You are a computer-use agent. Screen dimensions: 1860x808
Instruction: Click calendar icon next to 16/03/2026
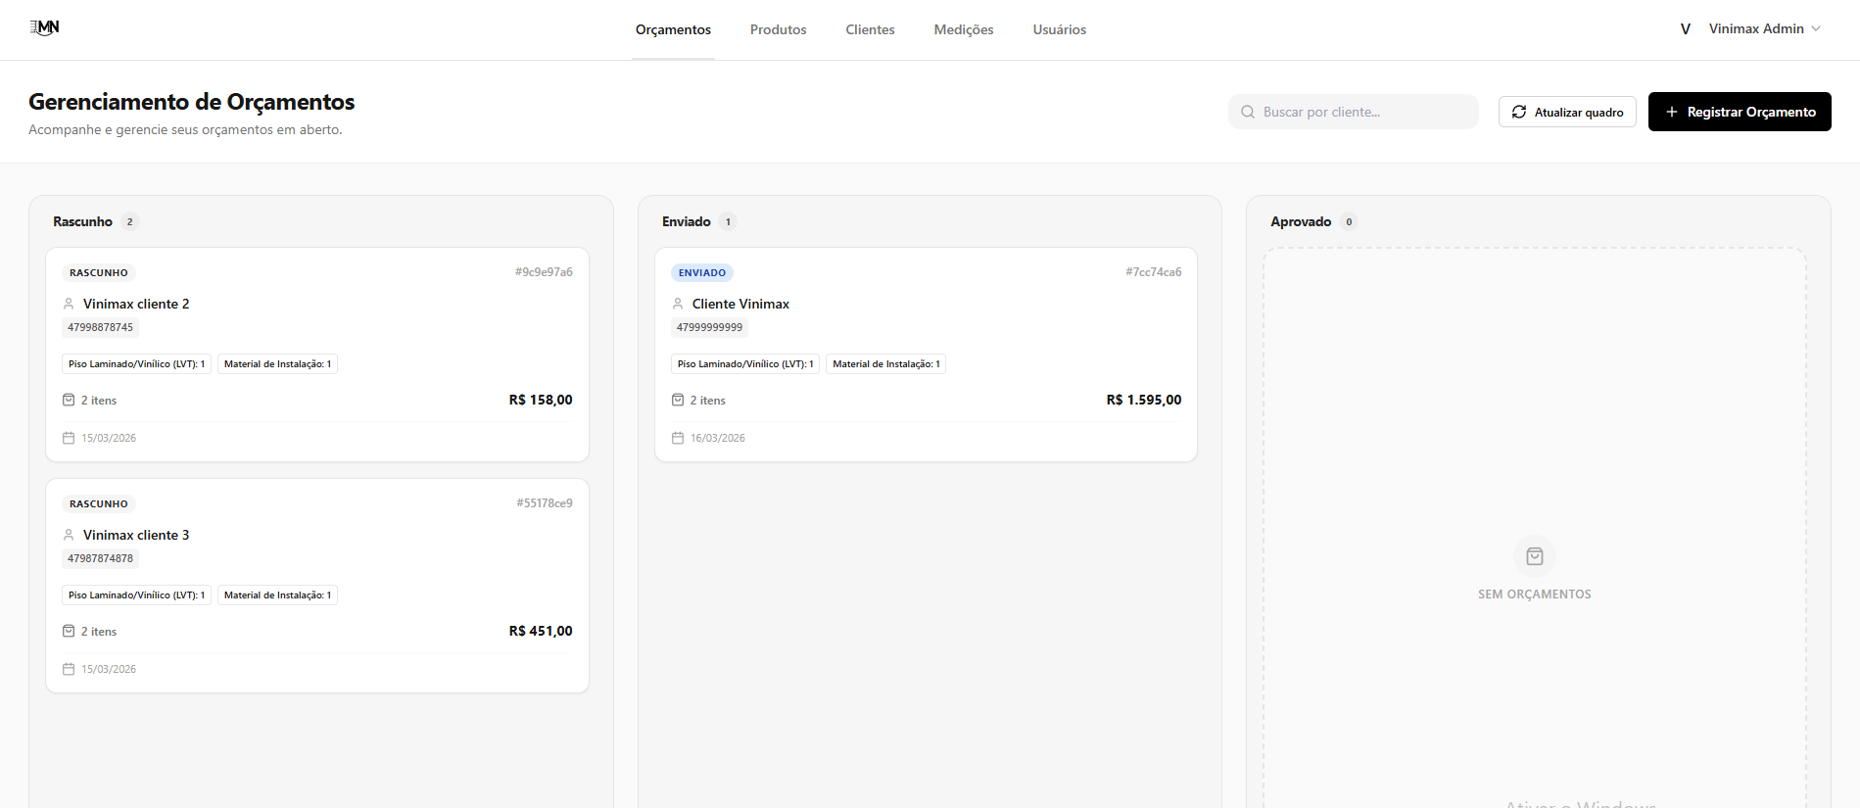(x=677, y=438)
